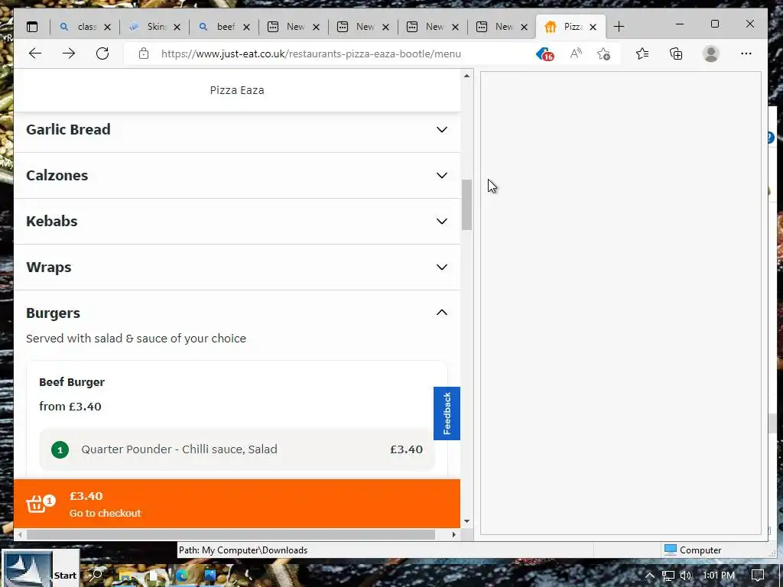Open the Favorites list
Screen dimensions: 783x587
click(x=642, y=54)
